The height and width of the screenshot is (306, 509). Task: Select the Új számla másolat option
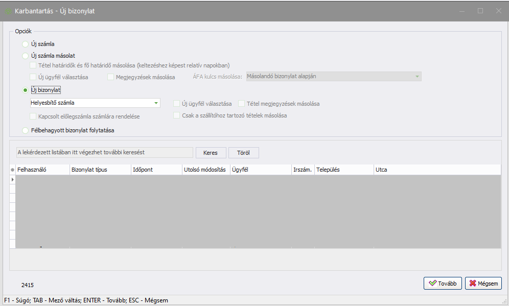[x=26, y=56]
